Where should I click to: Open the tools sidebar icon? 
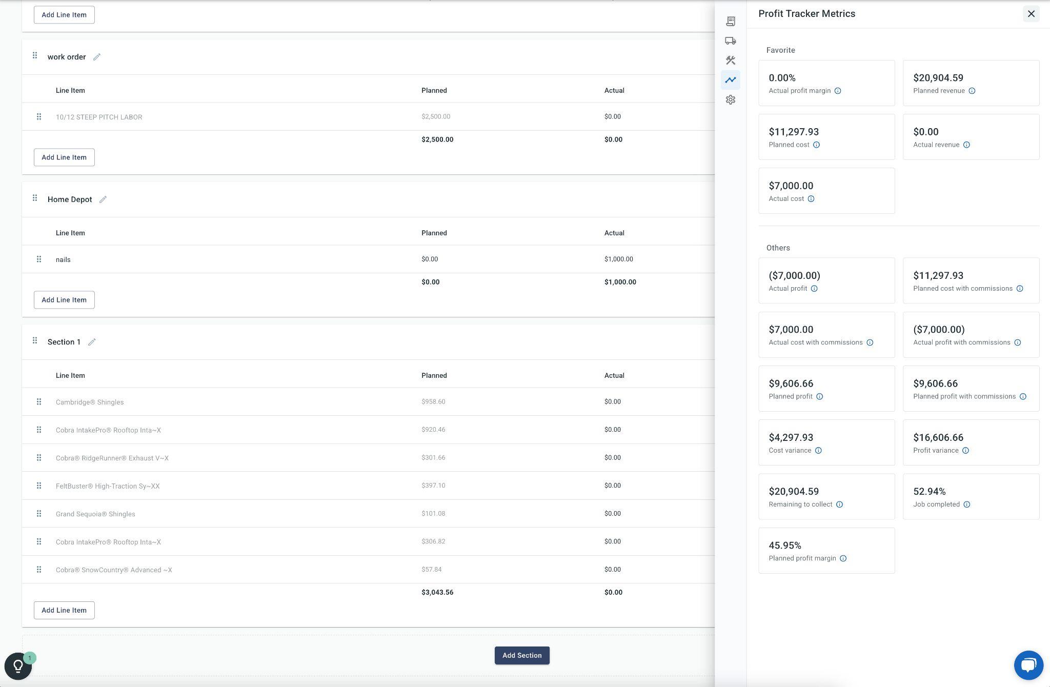tap(731, 60)
